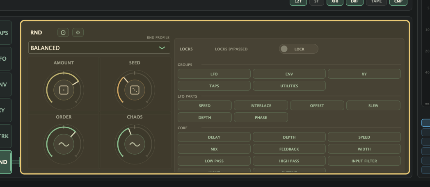The height and width of the screenshot is (187, 430).
Task: Lock SPEED under LFO PARTS
Action: 205,105
